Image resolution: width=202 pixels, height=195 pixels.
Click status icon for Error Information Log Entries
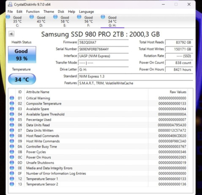[12, 173]
